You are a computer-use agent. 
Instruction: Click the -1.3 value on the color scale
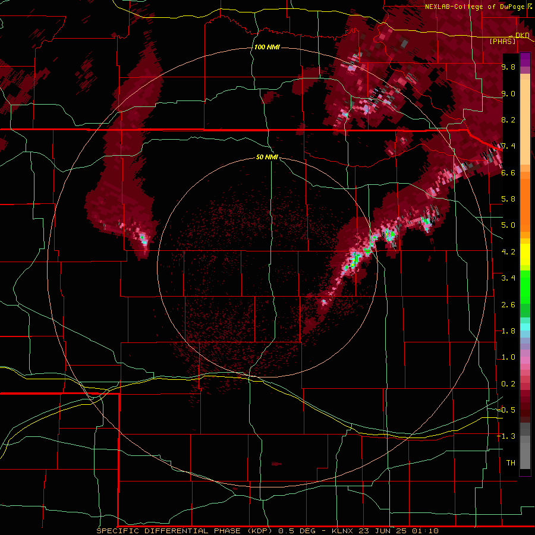click(506, 436)
